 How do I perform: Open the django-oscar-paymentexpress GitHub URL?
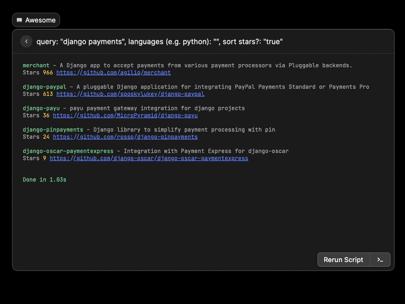click(149, 158)
